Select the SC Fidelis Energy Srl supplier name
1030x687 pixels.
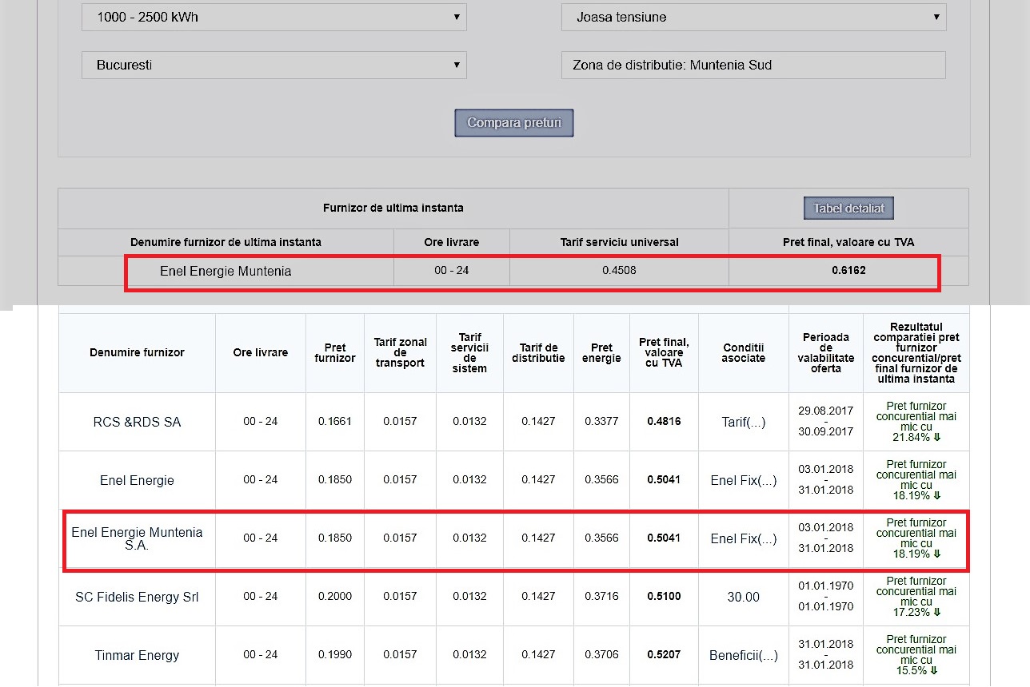click(x=137, y=597)
